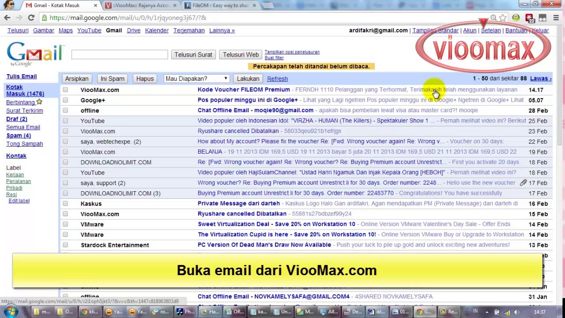This screenshot has height=318, width=565.
Task: Close the Gmail - Kotak Masuk tab
Action: tap(95, 5)
